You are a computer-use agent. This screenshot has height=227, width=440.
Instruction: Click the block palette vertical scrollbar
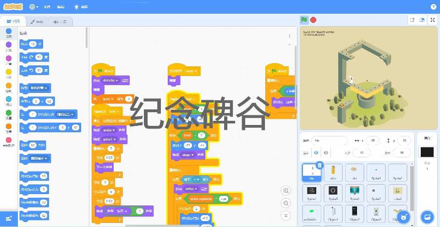point(87,38)
